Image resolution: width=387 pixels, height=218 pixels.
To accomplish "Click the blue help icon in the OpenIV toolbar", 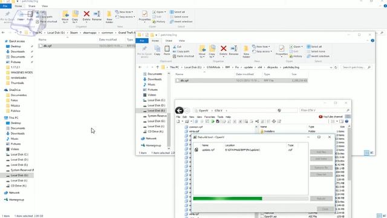I will tap(346, 121).
